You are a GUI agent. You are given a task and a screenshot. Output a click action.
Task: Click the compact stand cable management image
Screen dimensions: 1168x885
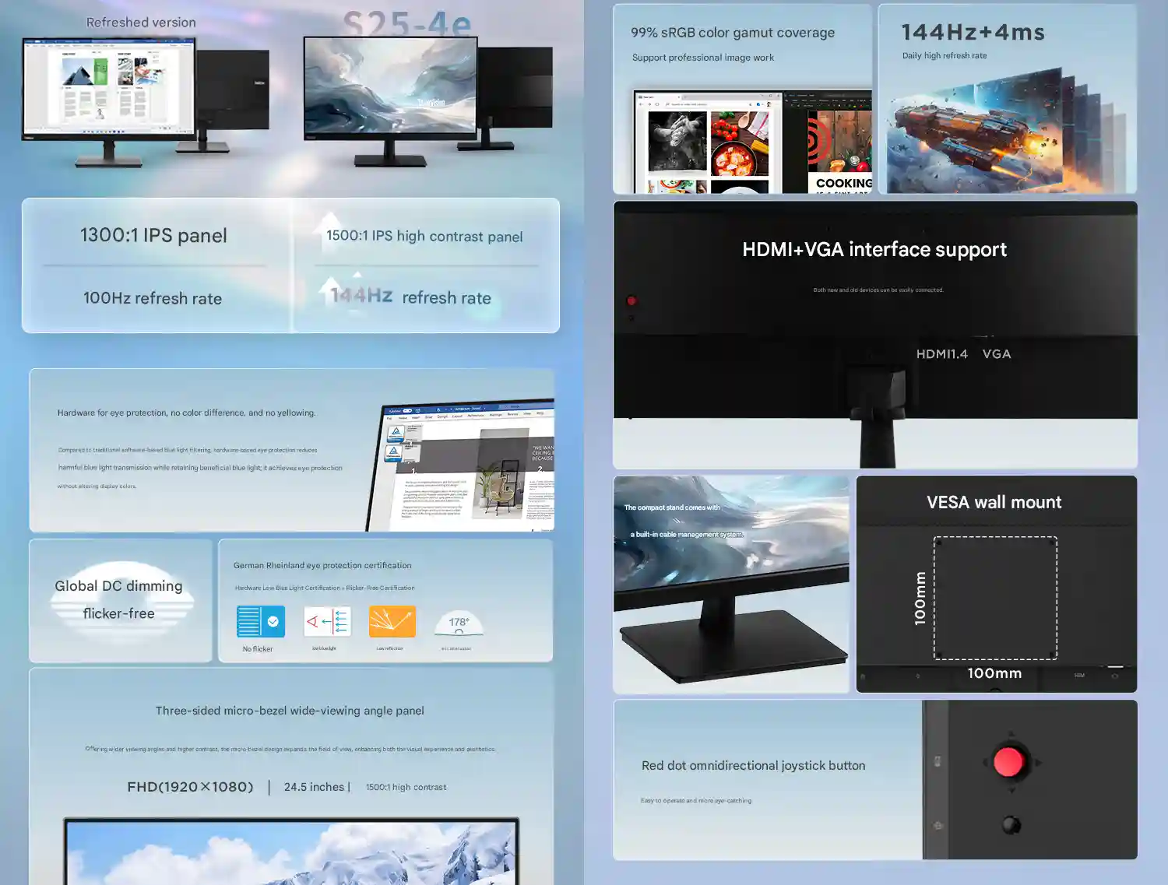[730, 584]
